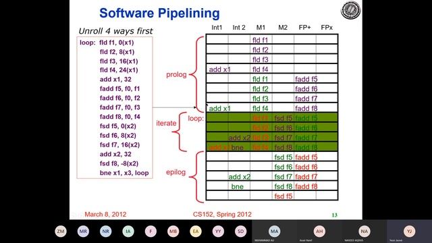This screenshot has height=243, width=432.
Task: Open participant tile with NA avatar
Action: click(x=364, y=232)
